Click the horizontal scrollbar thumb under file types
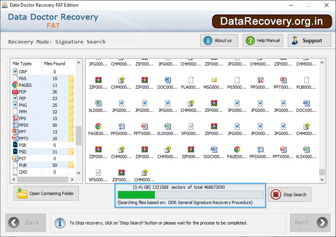Screen dimensions: 336x237 pyautogui.click(x=43, y=180)
